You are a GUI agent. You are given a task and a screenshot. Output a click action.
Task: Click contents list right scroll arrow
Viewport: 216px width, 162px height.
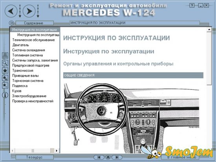57,151
